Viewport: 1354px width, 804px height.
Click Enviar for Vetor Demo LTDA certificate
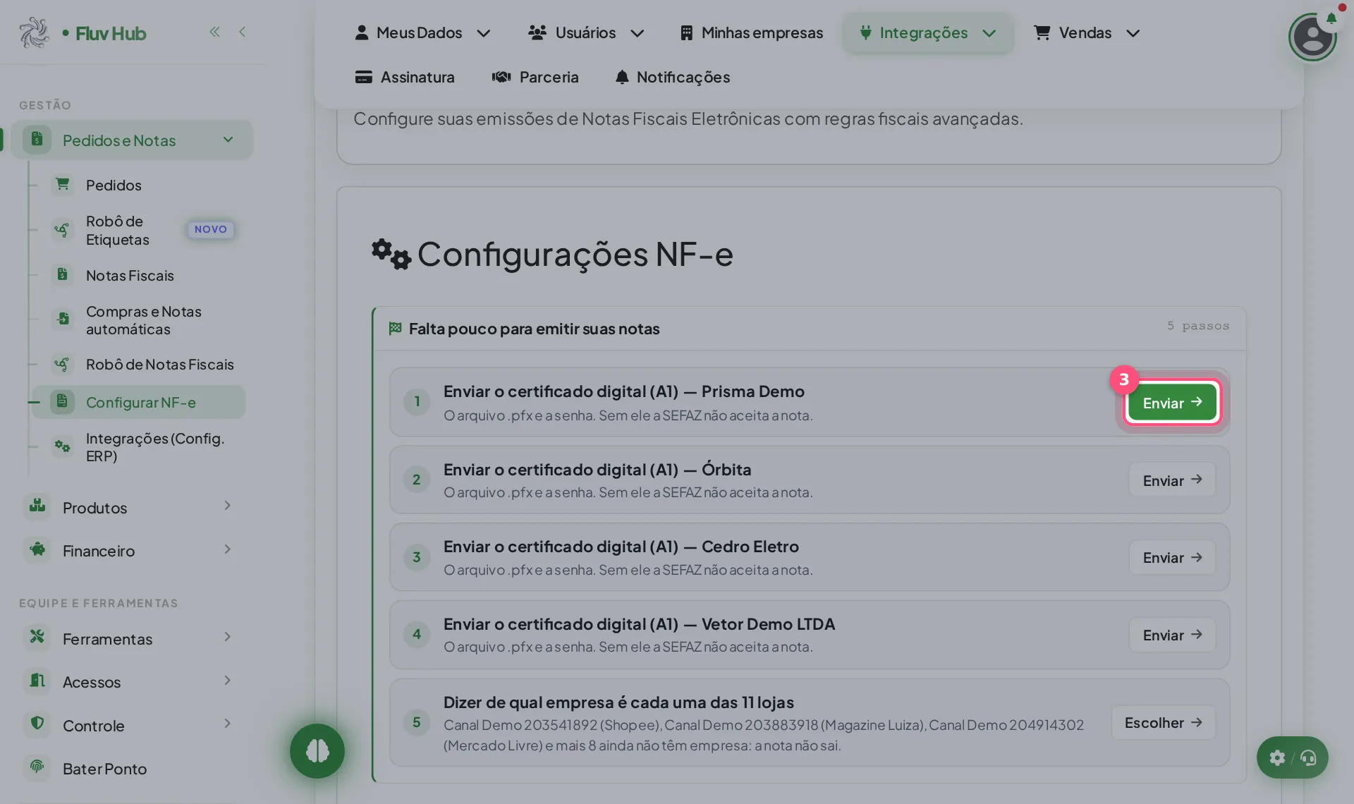point(1172,635)
